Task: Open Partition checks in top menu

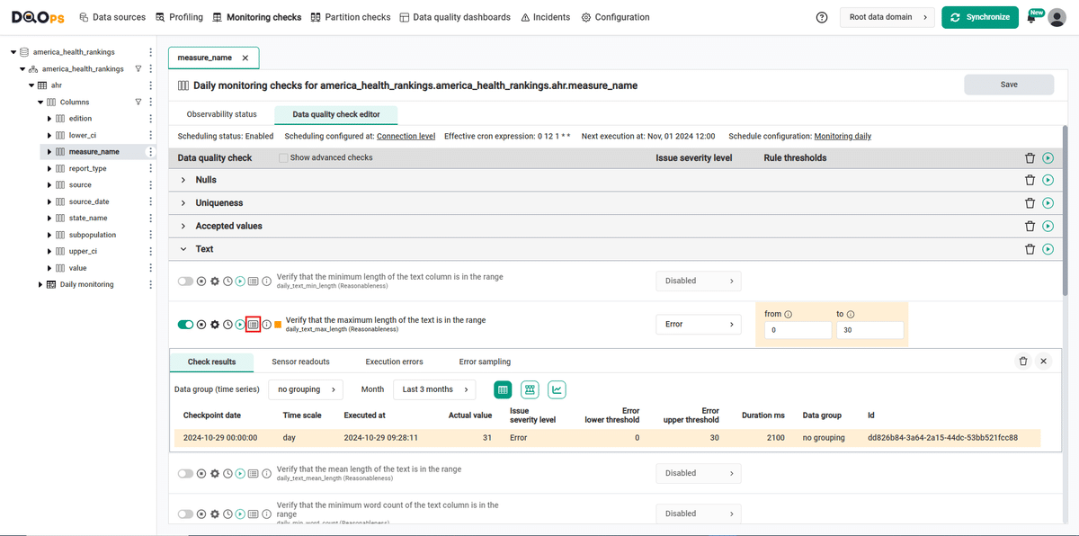Action: coord(351,17)
